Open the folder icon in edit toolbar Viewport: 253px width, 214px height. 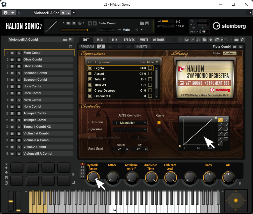[x=236, y=40]
